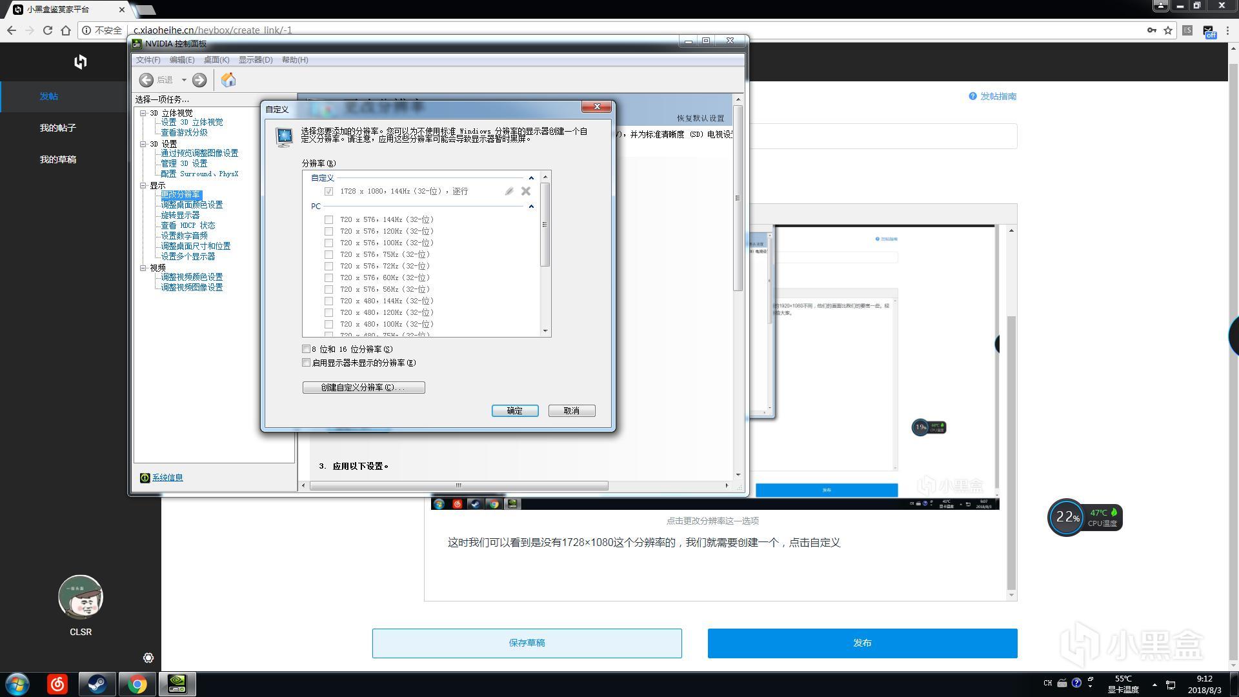The image size is (1239, 697).
Task: Click the blue 发布 button
Action: coord(862,643)
